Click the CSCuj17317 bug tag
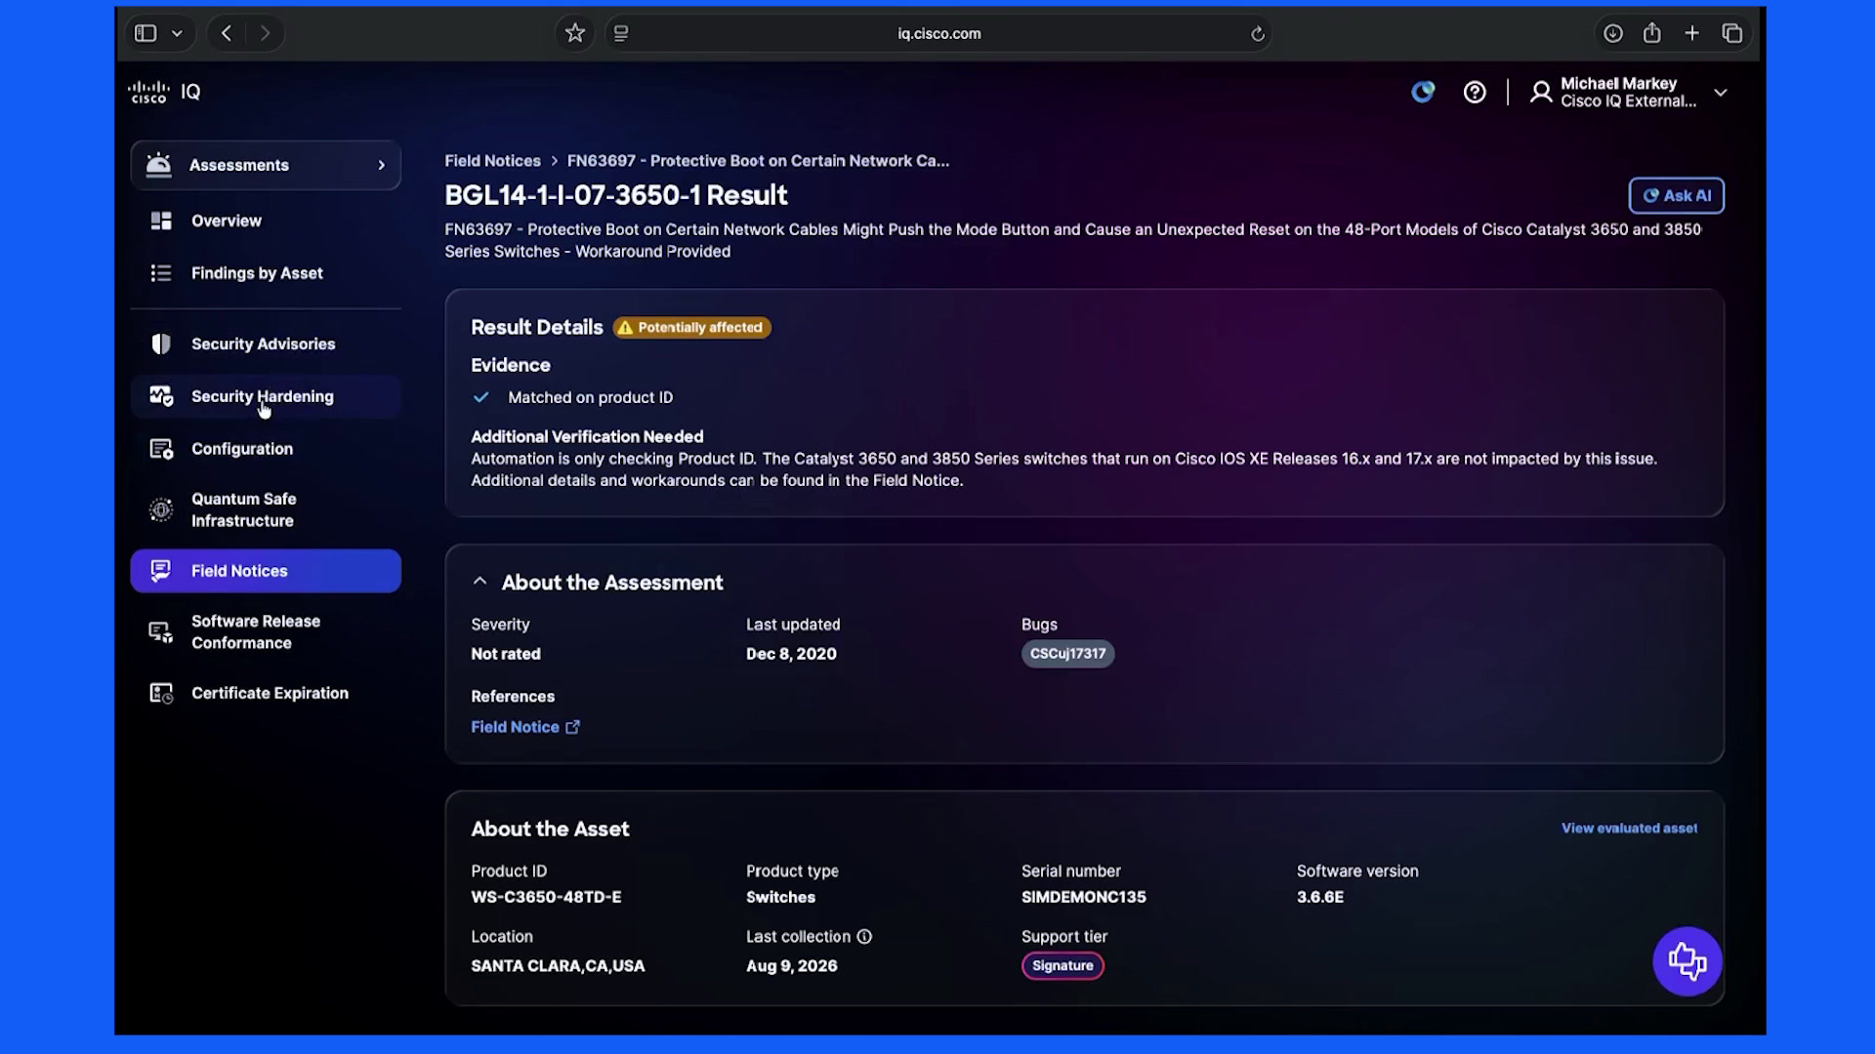Image resolution: width=1875 pixels, height=1054 pixels. click(x=1067, y=654)
